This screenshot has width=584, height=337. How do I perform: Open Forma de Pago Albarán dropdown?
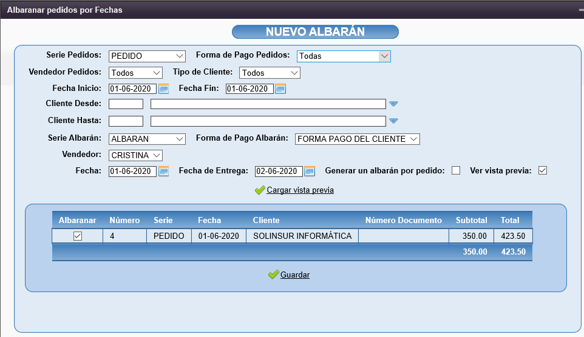357,139
